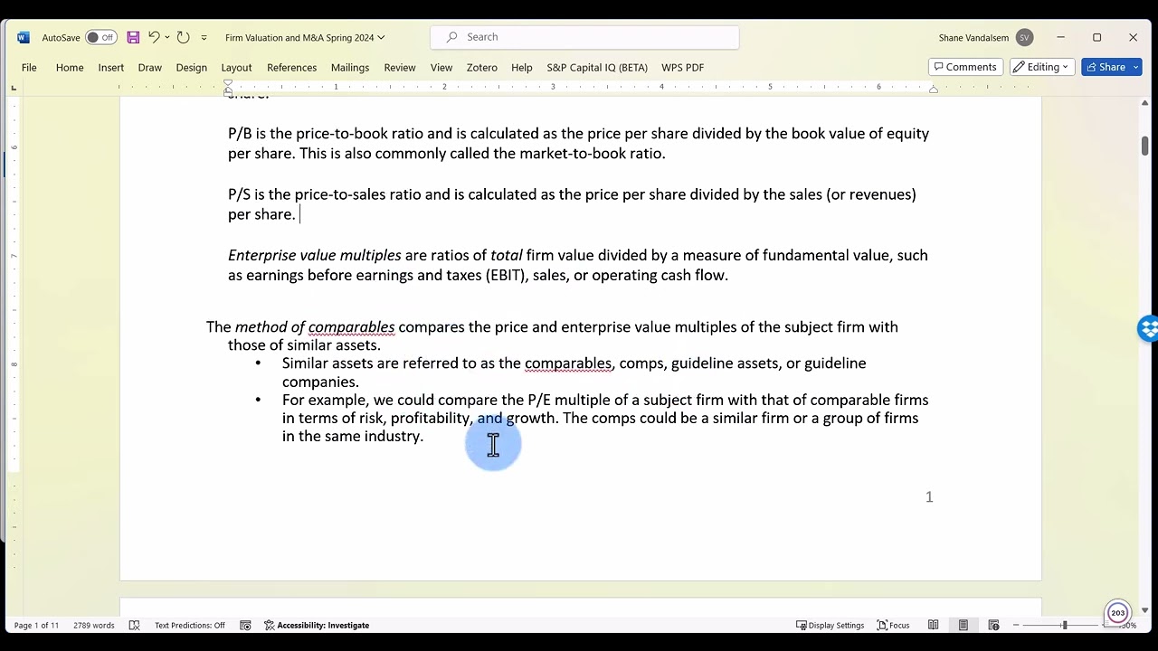
Task: Switch to Web Layout view
Action: (993, 626)
